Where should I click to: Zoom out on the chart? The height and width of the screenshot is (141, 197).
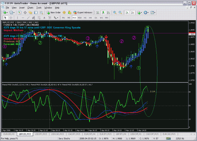[120, 13]
